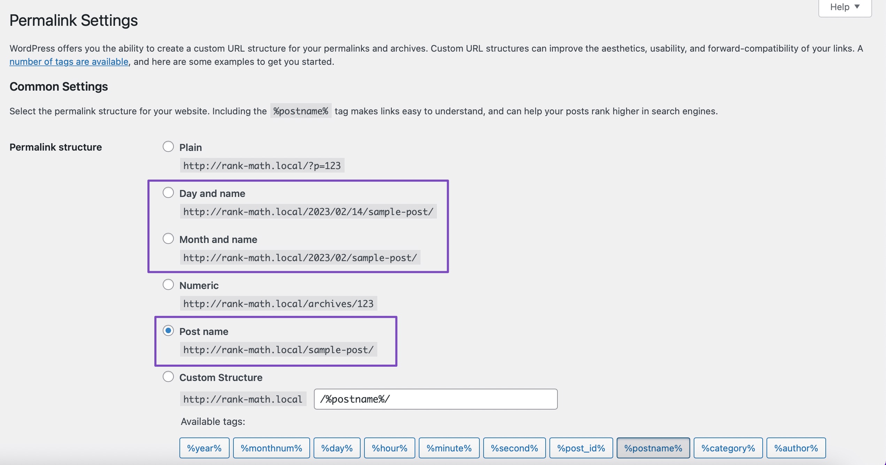Insert the %day% tag
Viewport: 886px width, 465px height.
click(x=337, y=448)
